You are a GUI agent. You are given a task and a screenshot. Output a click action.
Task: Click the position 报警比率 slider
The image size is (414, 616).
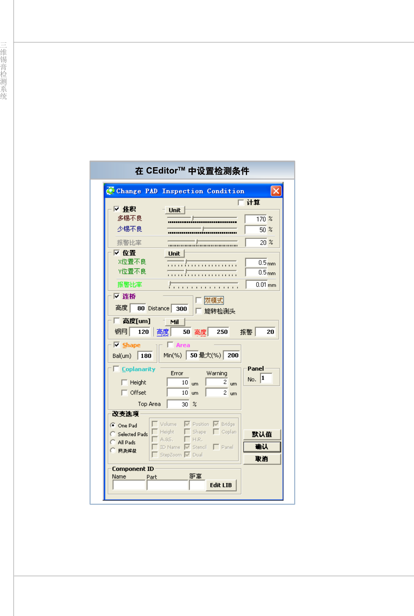203,285
